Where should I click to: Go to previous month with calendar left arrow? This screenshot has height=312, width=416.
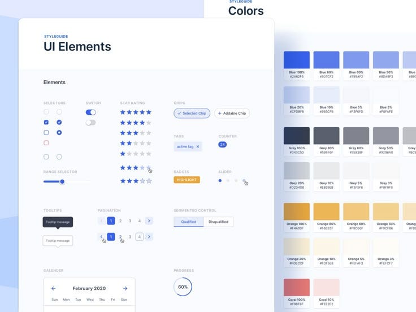coord(54,288)
